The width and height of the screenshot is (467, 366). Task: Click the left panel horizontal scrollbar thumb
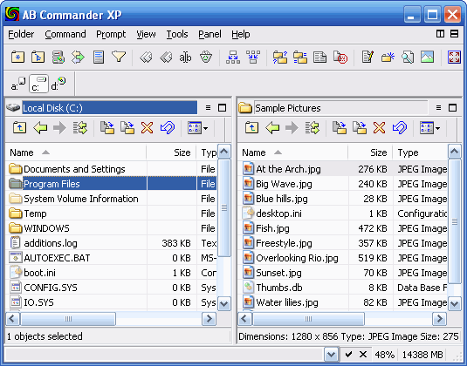pos(68,319)
